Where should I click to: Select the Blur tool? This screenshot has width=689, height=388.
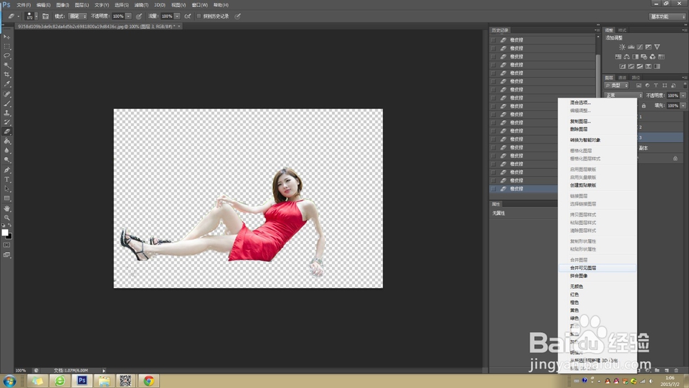coord(7,150)
